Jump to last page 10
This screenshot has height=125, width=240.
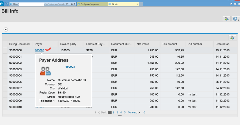[143, 113]
